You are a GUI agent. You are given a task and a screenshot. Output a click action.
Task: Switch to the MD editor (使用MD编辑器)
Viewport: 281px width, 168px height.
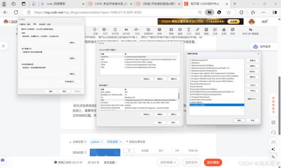click(x=251, y=31)
